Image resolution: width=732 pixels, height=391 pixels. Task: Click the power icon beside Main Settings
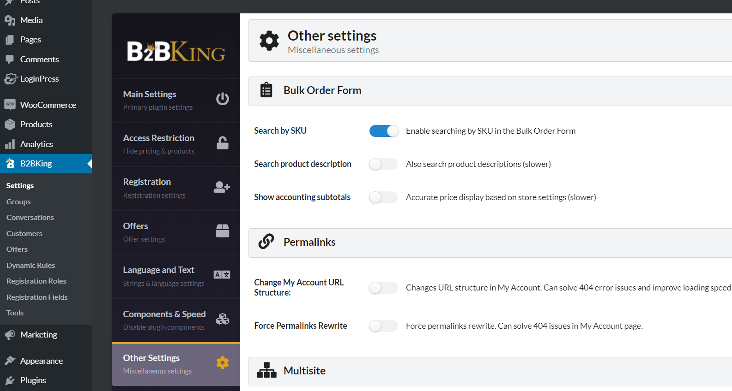pos(223,99)
